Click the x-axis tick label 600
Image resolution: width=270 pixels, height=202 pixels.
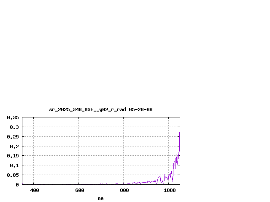point(79,191)
